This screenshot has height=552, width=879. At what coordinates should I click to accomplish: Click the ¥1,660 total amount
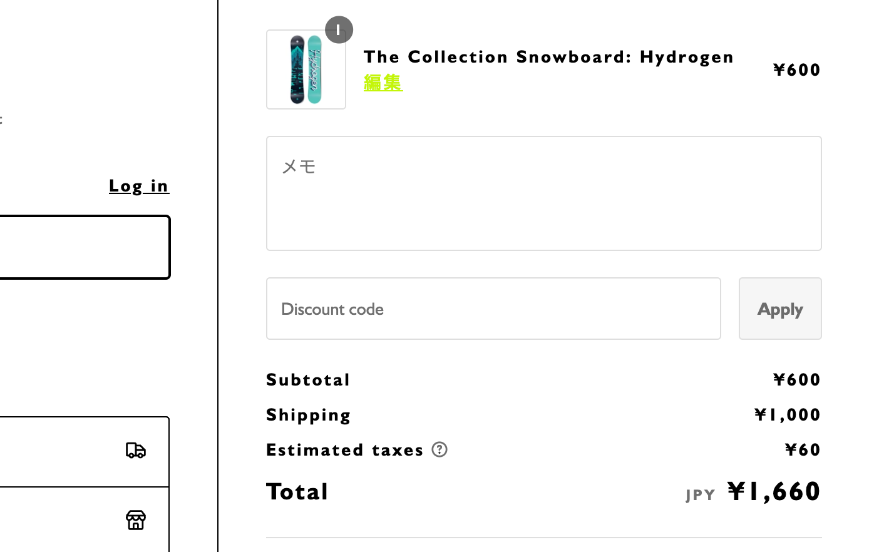tap(774, 492)
